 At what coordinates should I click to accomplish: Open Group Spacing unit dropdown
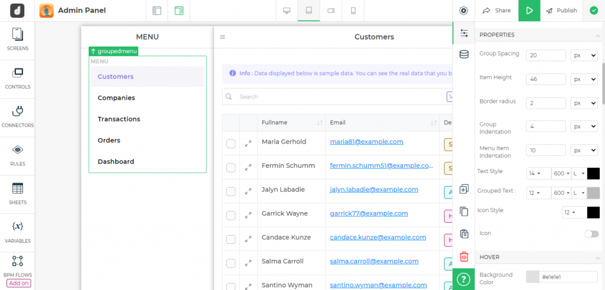pyautogui.click(x=584, y=55)
